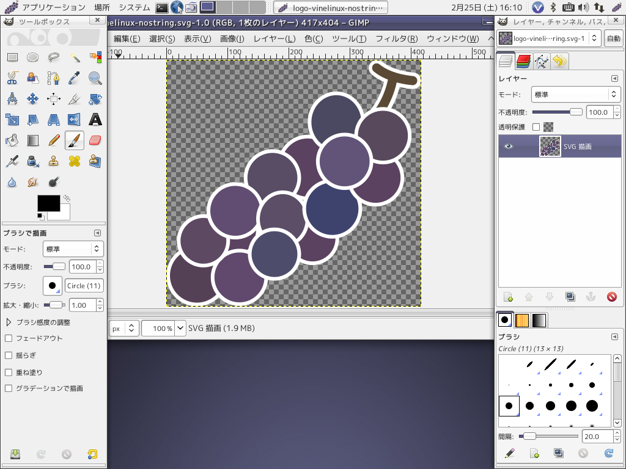Open the フィルタ(R) menu
Image resolution: width=626 pixels, height=469 pixels.
396,38
